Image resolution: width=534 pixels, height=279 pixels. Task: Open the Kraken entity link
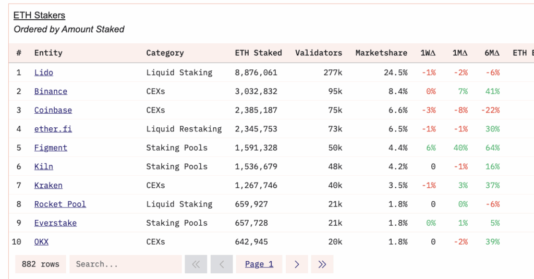(48, 185)
